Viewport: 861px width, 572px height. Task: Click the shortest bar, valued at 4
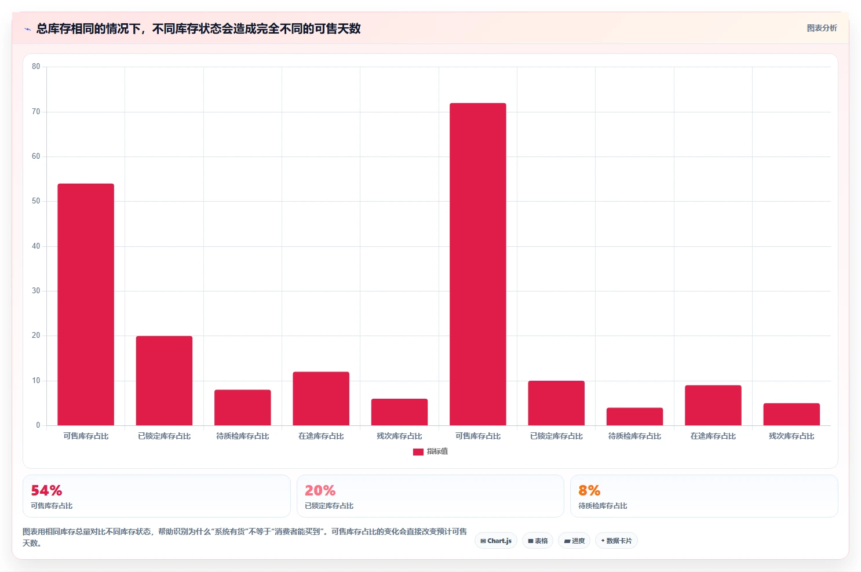coord(635,417)
